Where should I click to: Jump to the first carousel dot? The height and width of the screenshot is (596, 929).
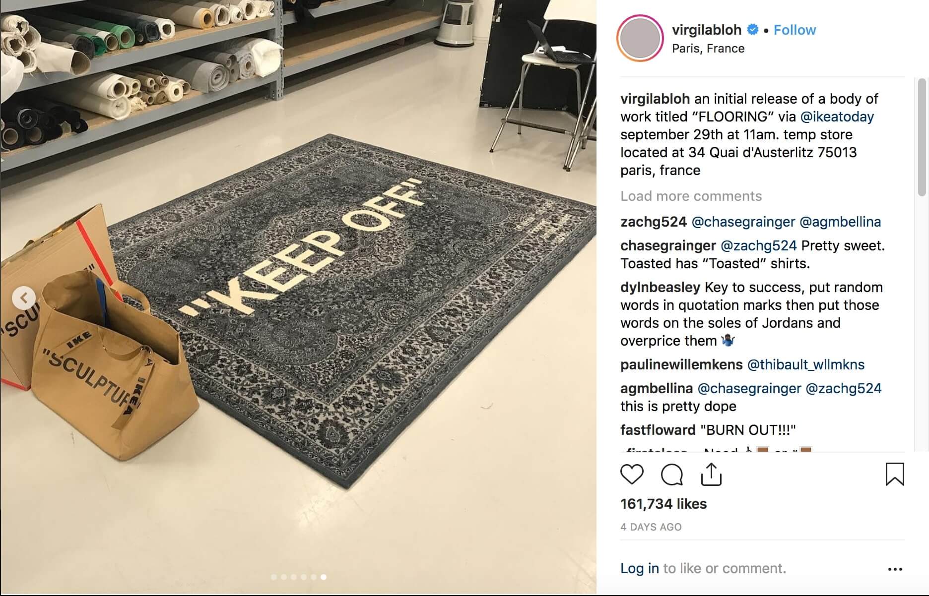[273, 577]
